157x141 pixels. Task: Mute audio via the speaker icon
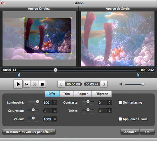pos(122,84)
